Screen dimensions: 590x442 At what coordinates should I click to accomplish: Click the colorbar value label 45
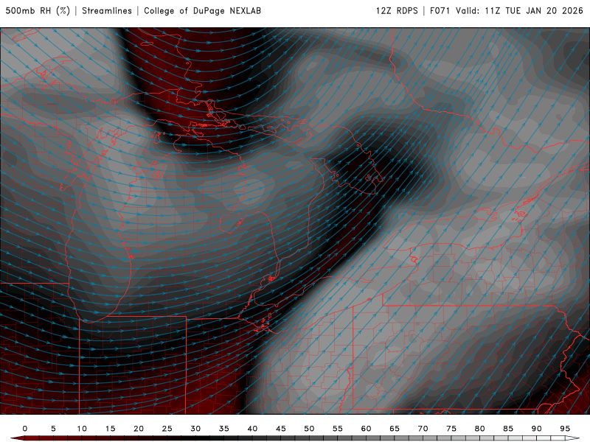(281, 429)
